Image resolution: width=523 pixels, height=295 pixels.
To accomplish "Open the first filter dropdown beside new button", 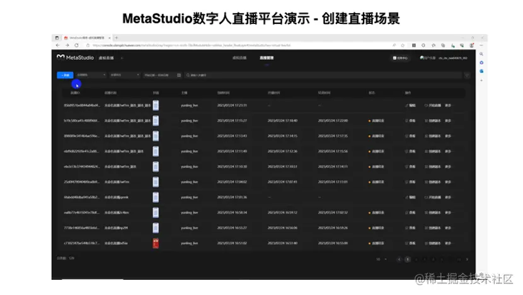I will [x=91, y=75].
